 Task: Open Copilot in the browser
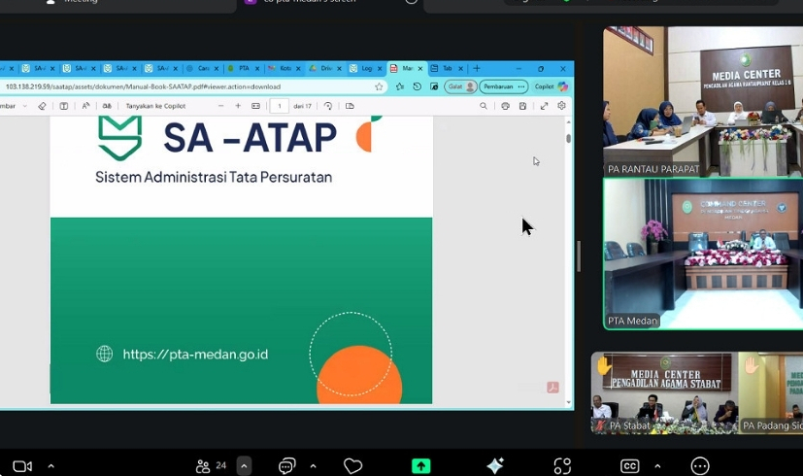pos(552,86)
